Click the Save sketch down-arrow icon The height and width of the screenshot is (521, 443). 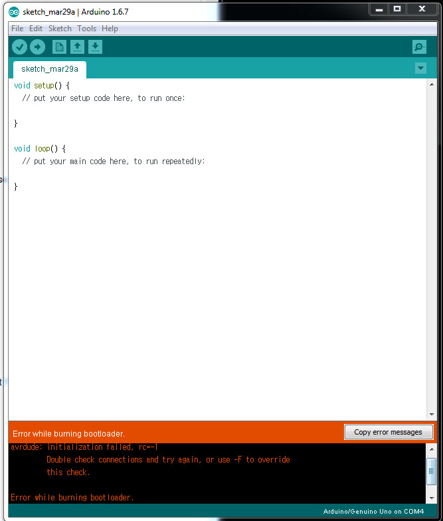(96, 47)
